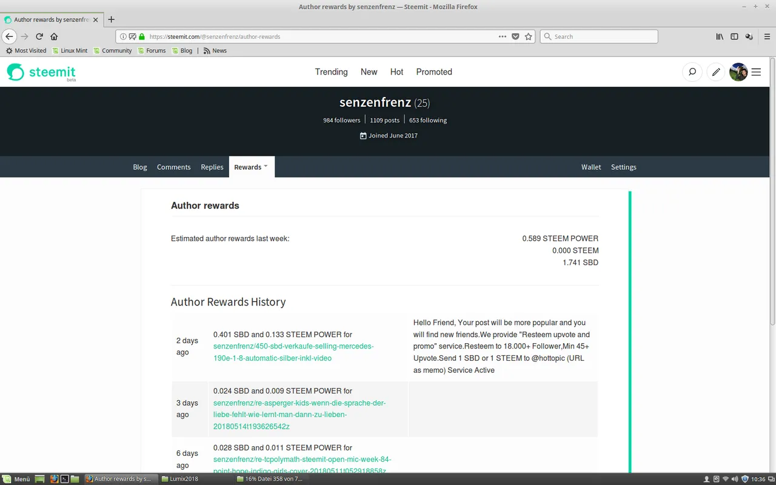Open the Blog bookmark in toolbar

tap(182, 50)
